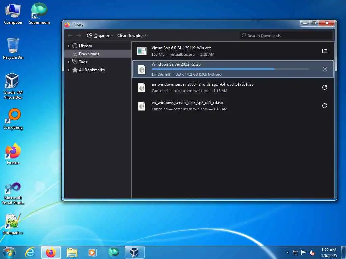Open the network tray icon
Image resolution: width=346 pixels, height=259 pixels.
(295, 253)
